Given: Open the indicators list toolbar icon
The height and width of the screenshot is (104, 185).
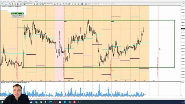Looking at the screenshot, I should [x=78, y=4].
